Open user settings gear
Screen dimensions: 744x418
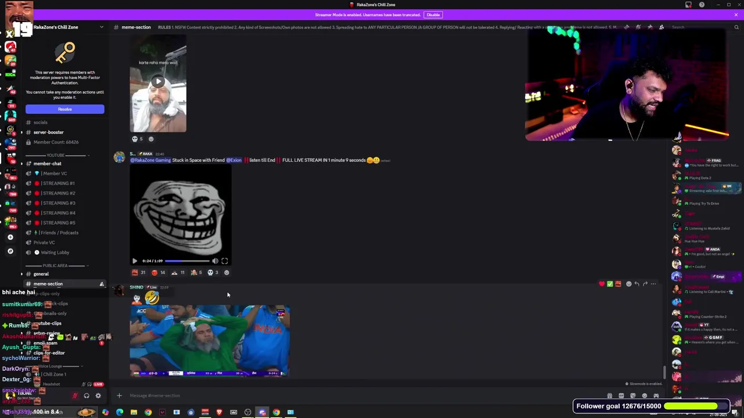pyautogui.click(x=98, y=396)
